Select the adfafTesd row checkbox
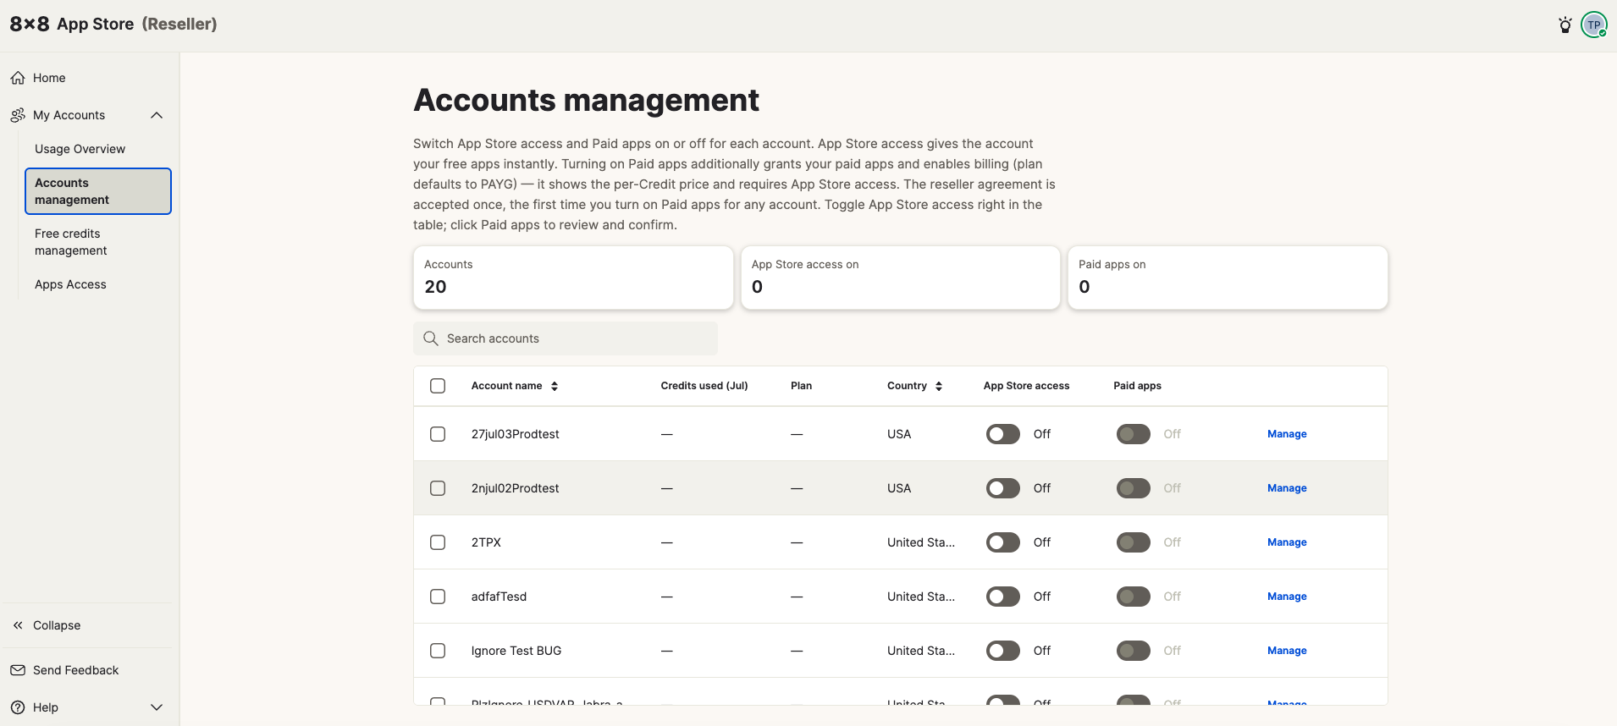Image resolution: width=1617 pixels, height=726 pixels. (x=438, y=597)
